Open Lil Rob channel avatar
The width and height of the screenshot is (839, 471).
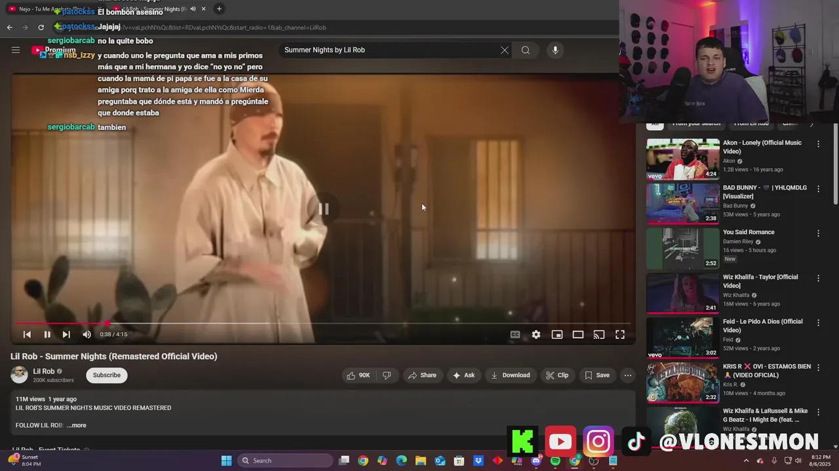tap(19, 375)
